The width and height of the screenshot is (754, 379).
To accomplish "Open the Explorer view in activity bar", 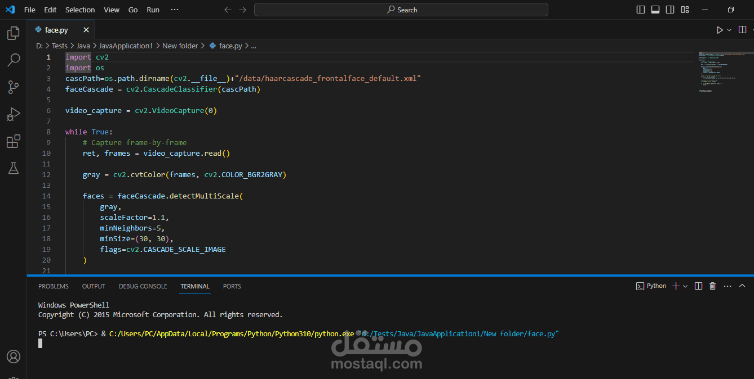I will (x=14, y=33).
